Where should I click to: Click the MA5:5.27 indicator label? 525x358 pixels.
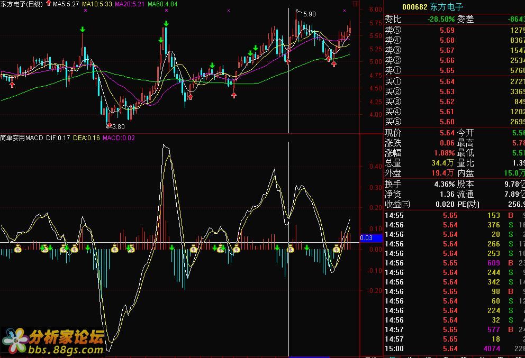pyautogui.click(x=66, y=4)
